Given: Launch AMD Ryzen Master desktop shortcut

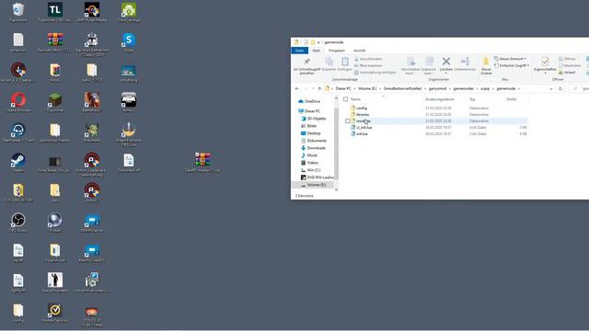Looking at the screenshot, I should [92, 12].
